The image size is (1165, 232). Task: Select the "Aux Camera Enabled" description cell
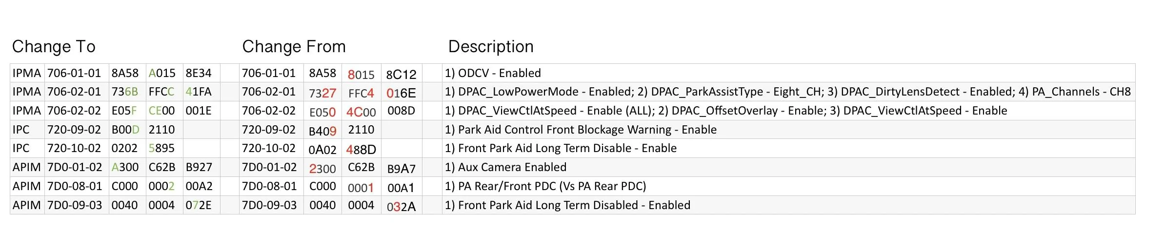tap(505, 168)
